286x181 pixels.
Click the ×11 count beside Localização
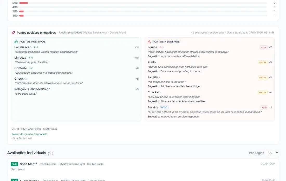pyautogui.click(x=137, y=47)
